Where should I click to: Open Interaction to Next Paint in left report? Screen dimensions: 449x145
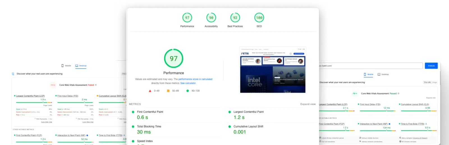[71, 135]
